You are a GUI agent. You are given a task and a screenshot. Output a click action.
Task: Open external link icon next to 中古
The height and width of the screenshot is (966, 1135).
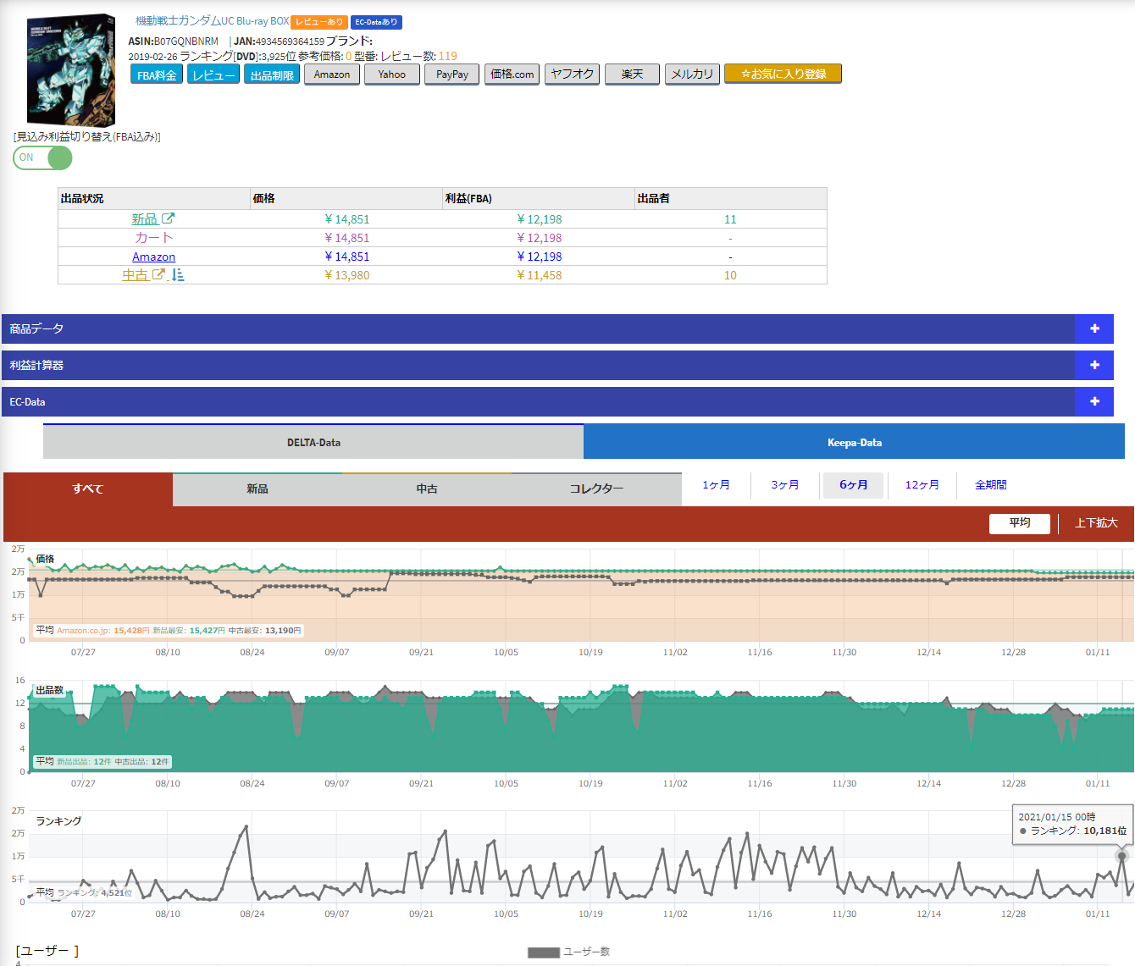(158, 274)
